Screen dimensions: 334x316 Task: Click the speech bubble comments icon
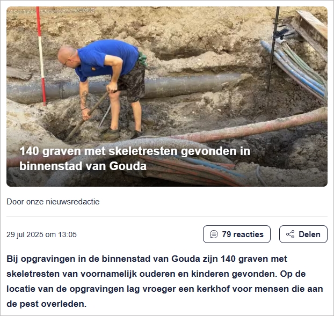[214, 234]
